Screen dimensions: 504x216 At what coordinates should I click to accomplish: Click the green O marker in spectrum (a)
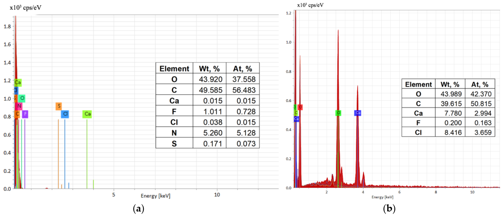[x=22, y=98]
